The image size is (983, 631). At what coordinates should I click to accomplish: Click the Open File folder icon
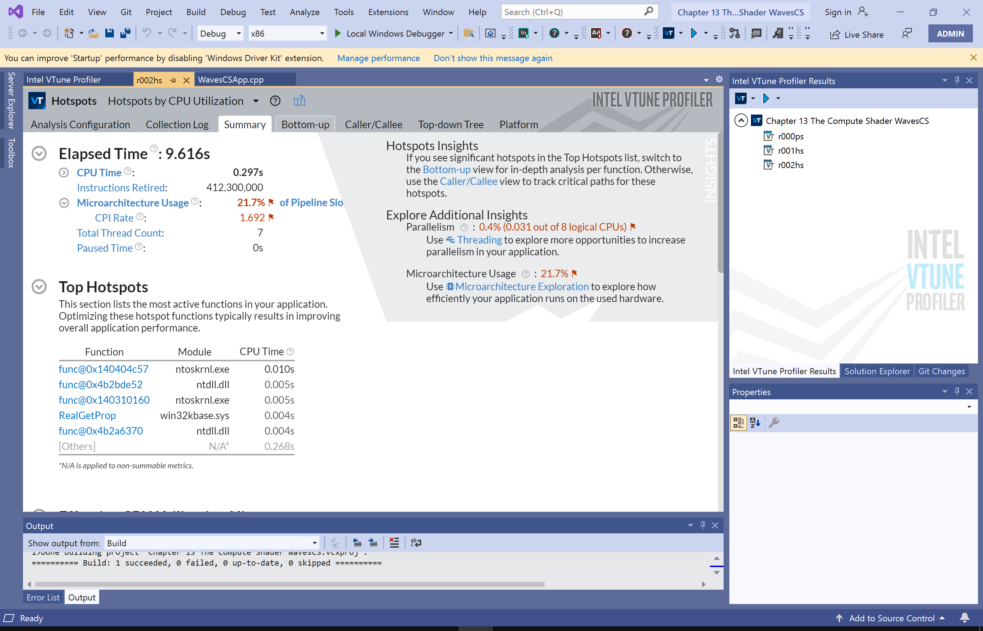93,33
